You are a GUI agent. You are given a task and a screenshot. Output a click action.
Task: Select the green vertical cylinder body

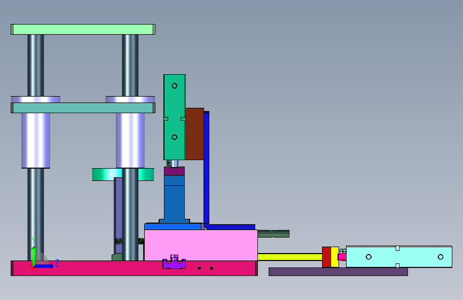pos(175,117)
